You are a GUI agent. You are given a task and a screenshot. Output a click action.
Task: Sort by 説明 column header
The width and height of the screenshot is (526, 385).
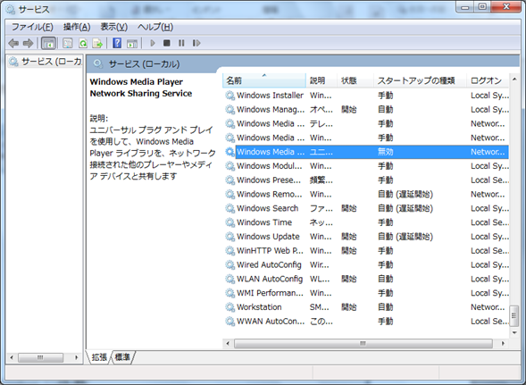coord(321,80)
